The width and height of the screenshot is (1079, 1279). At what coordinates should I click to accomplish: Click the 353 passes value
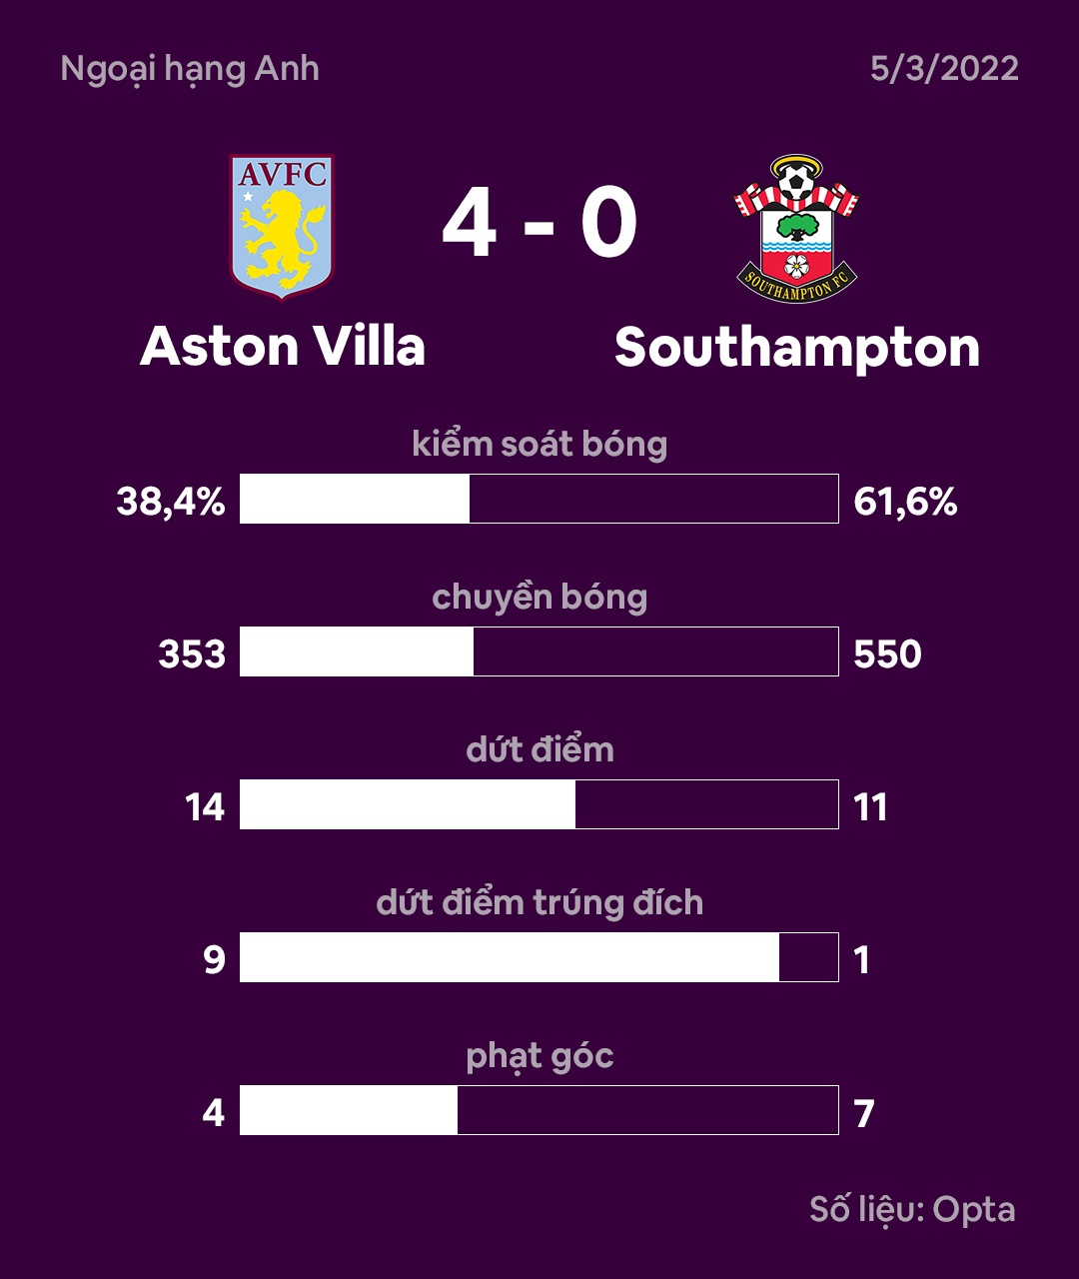pos(192,653)
